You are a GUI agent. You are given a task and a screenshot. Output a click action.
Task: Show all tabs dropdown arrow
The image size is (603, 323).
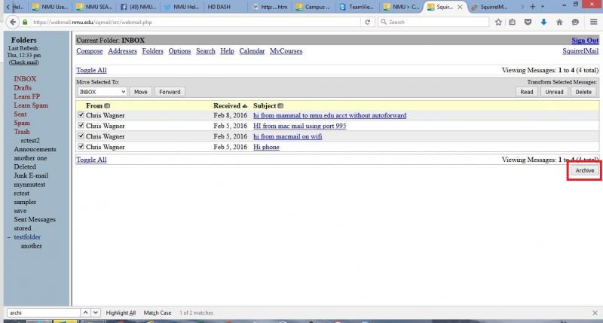[543, 7]
